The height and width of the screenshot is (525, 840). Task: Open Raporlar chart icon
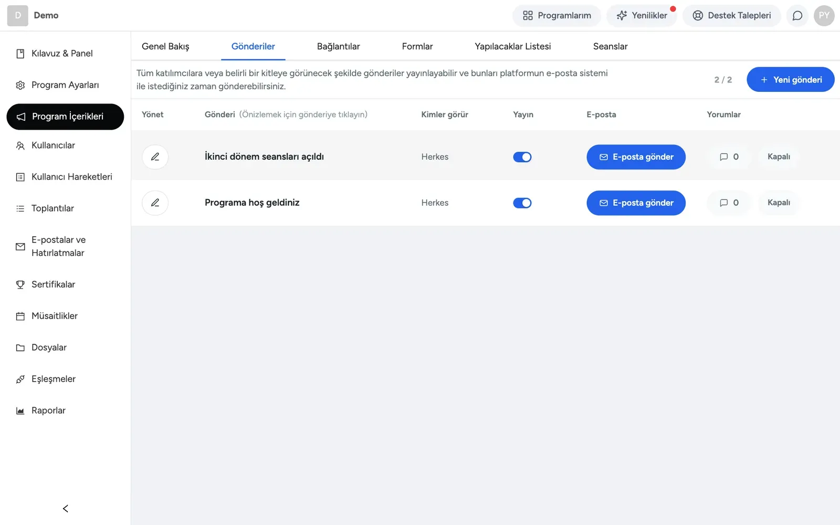20,411
